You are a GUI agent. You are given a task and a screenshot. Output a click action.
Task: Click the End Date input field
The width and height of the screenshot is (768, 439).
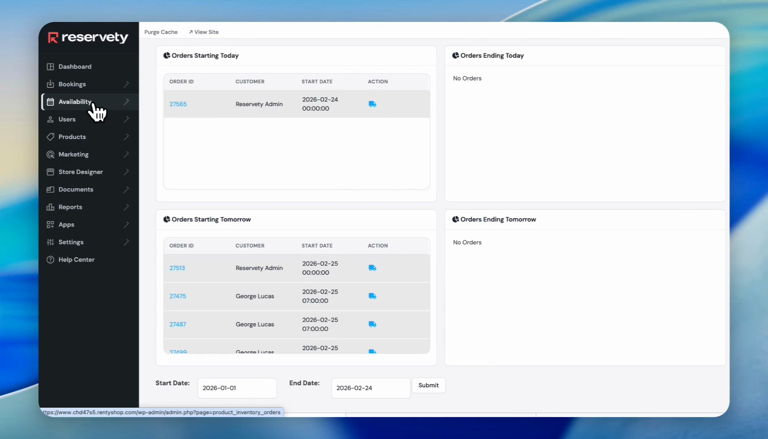[371, 388]
